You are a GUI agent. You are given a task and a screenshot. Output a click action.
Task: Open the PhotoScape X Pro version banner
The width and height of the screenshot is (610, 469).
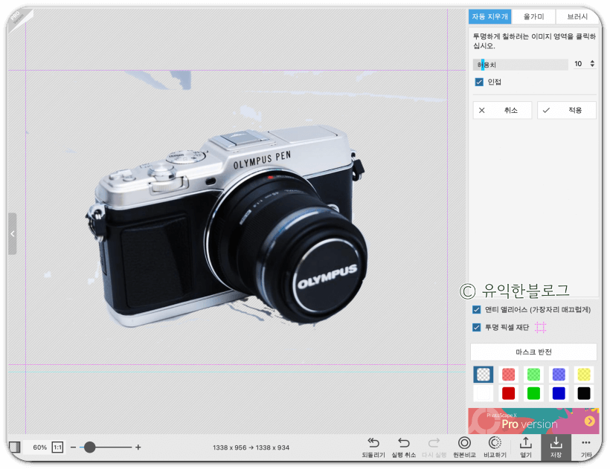pyautogui.click(x=533, y=421)
